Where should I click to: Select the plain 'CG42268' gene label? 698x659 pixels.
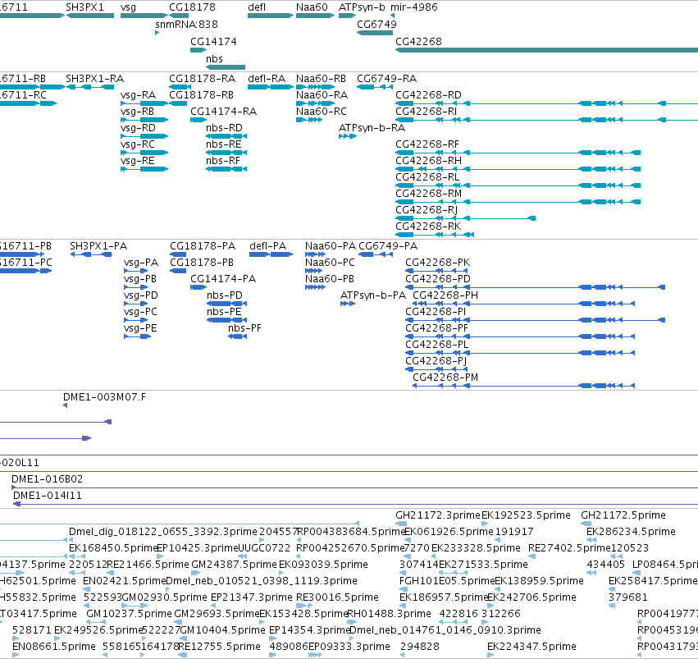419,41
